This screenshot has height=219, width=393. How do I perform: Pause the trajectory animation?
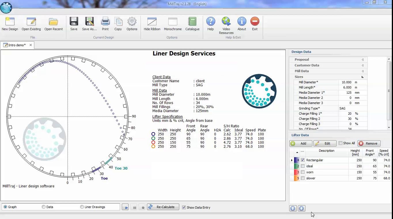tap(134, 207)
